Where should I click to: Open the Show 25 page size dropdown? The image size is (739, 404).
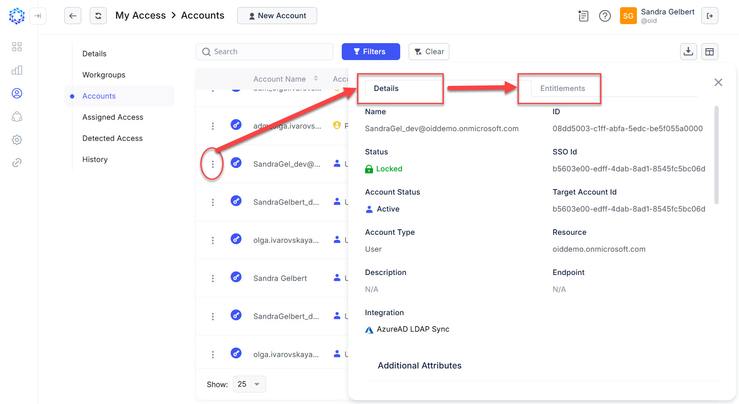click(249, 384)
